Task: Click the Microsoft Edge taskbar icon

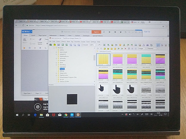Action: (35, 115)
